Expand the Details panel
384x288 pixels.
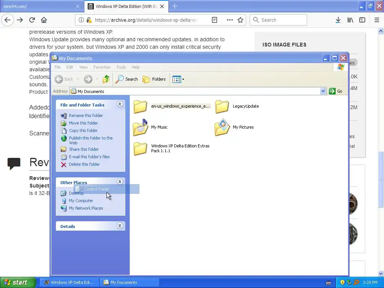click(x=120, y=225)
